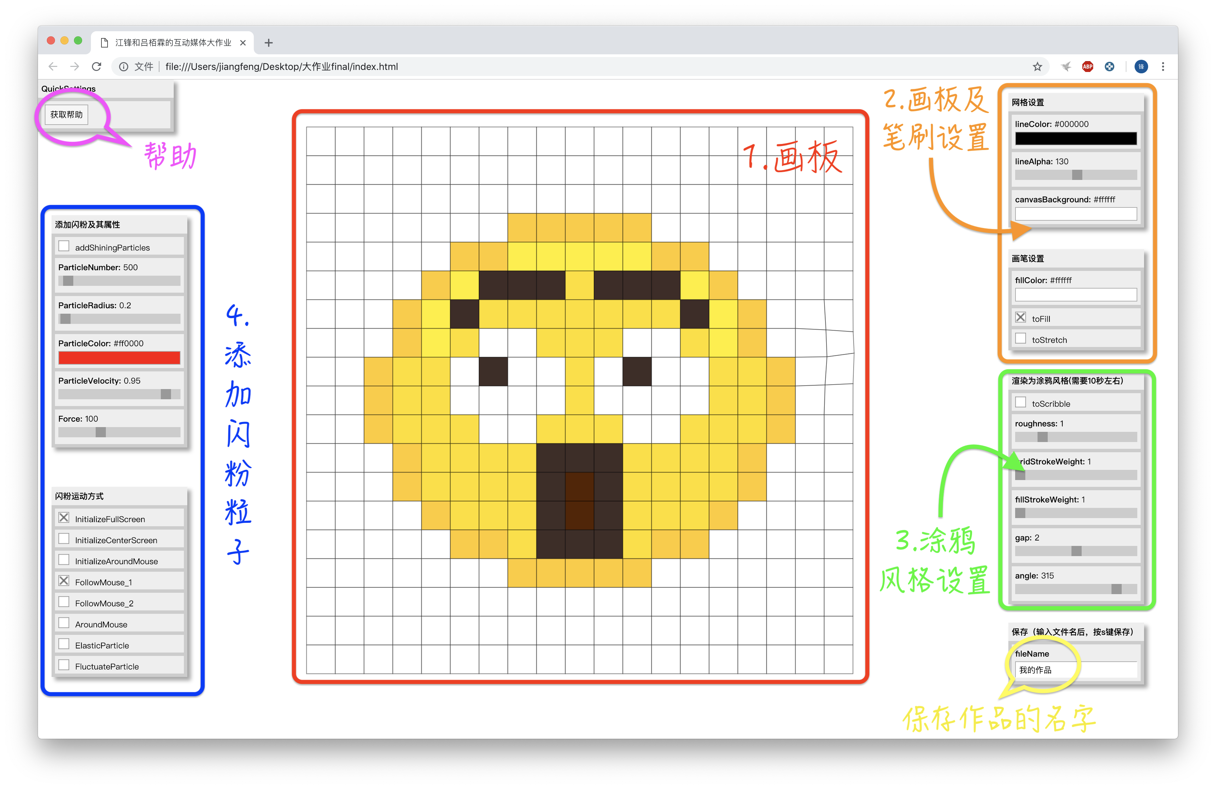Click the fileName text input field
1216x789 pixels.
(1076, 670)
